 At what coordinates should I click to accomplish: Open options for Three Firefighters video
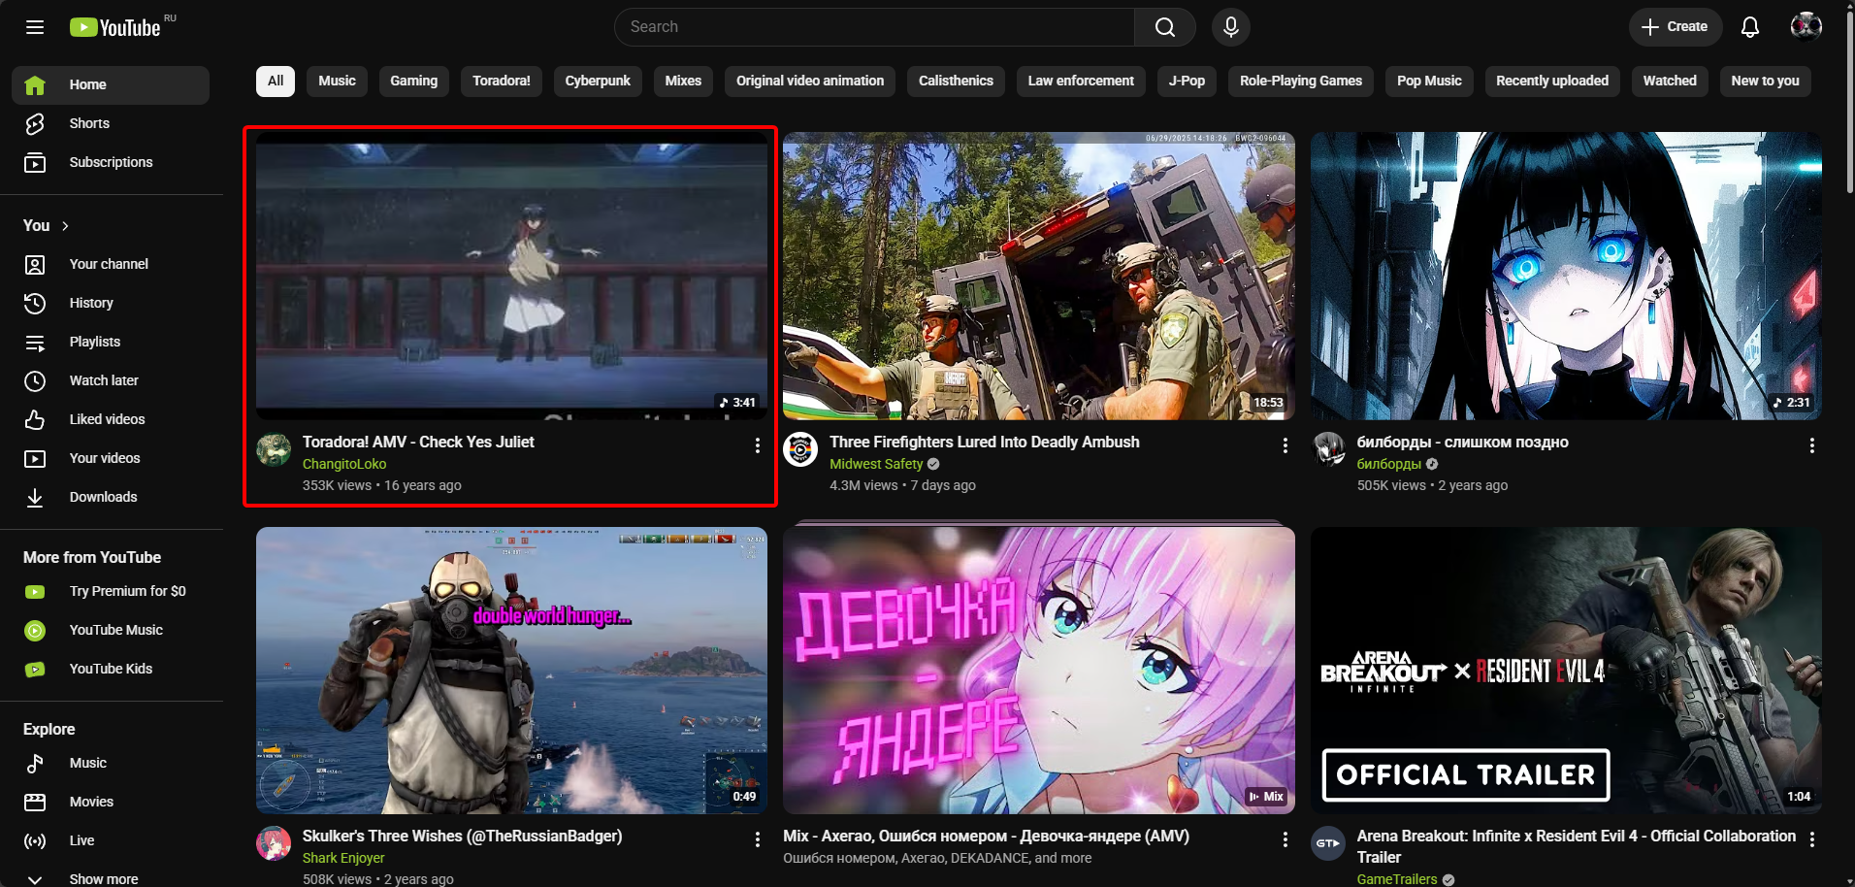(x=1285, y=445)
